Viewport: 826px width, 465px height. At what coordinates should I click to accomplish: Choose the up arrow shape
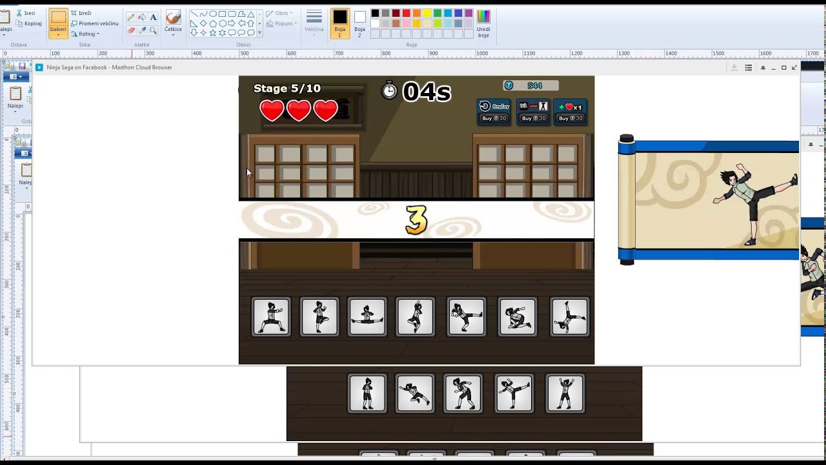pyautogui.click(x=251, y=24)
